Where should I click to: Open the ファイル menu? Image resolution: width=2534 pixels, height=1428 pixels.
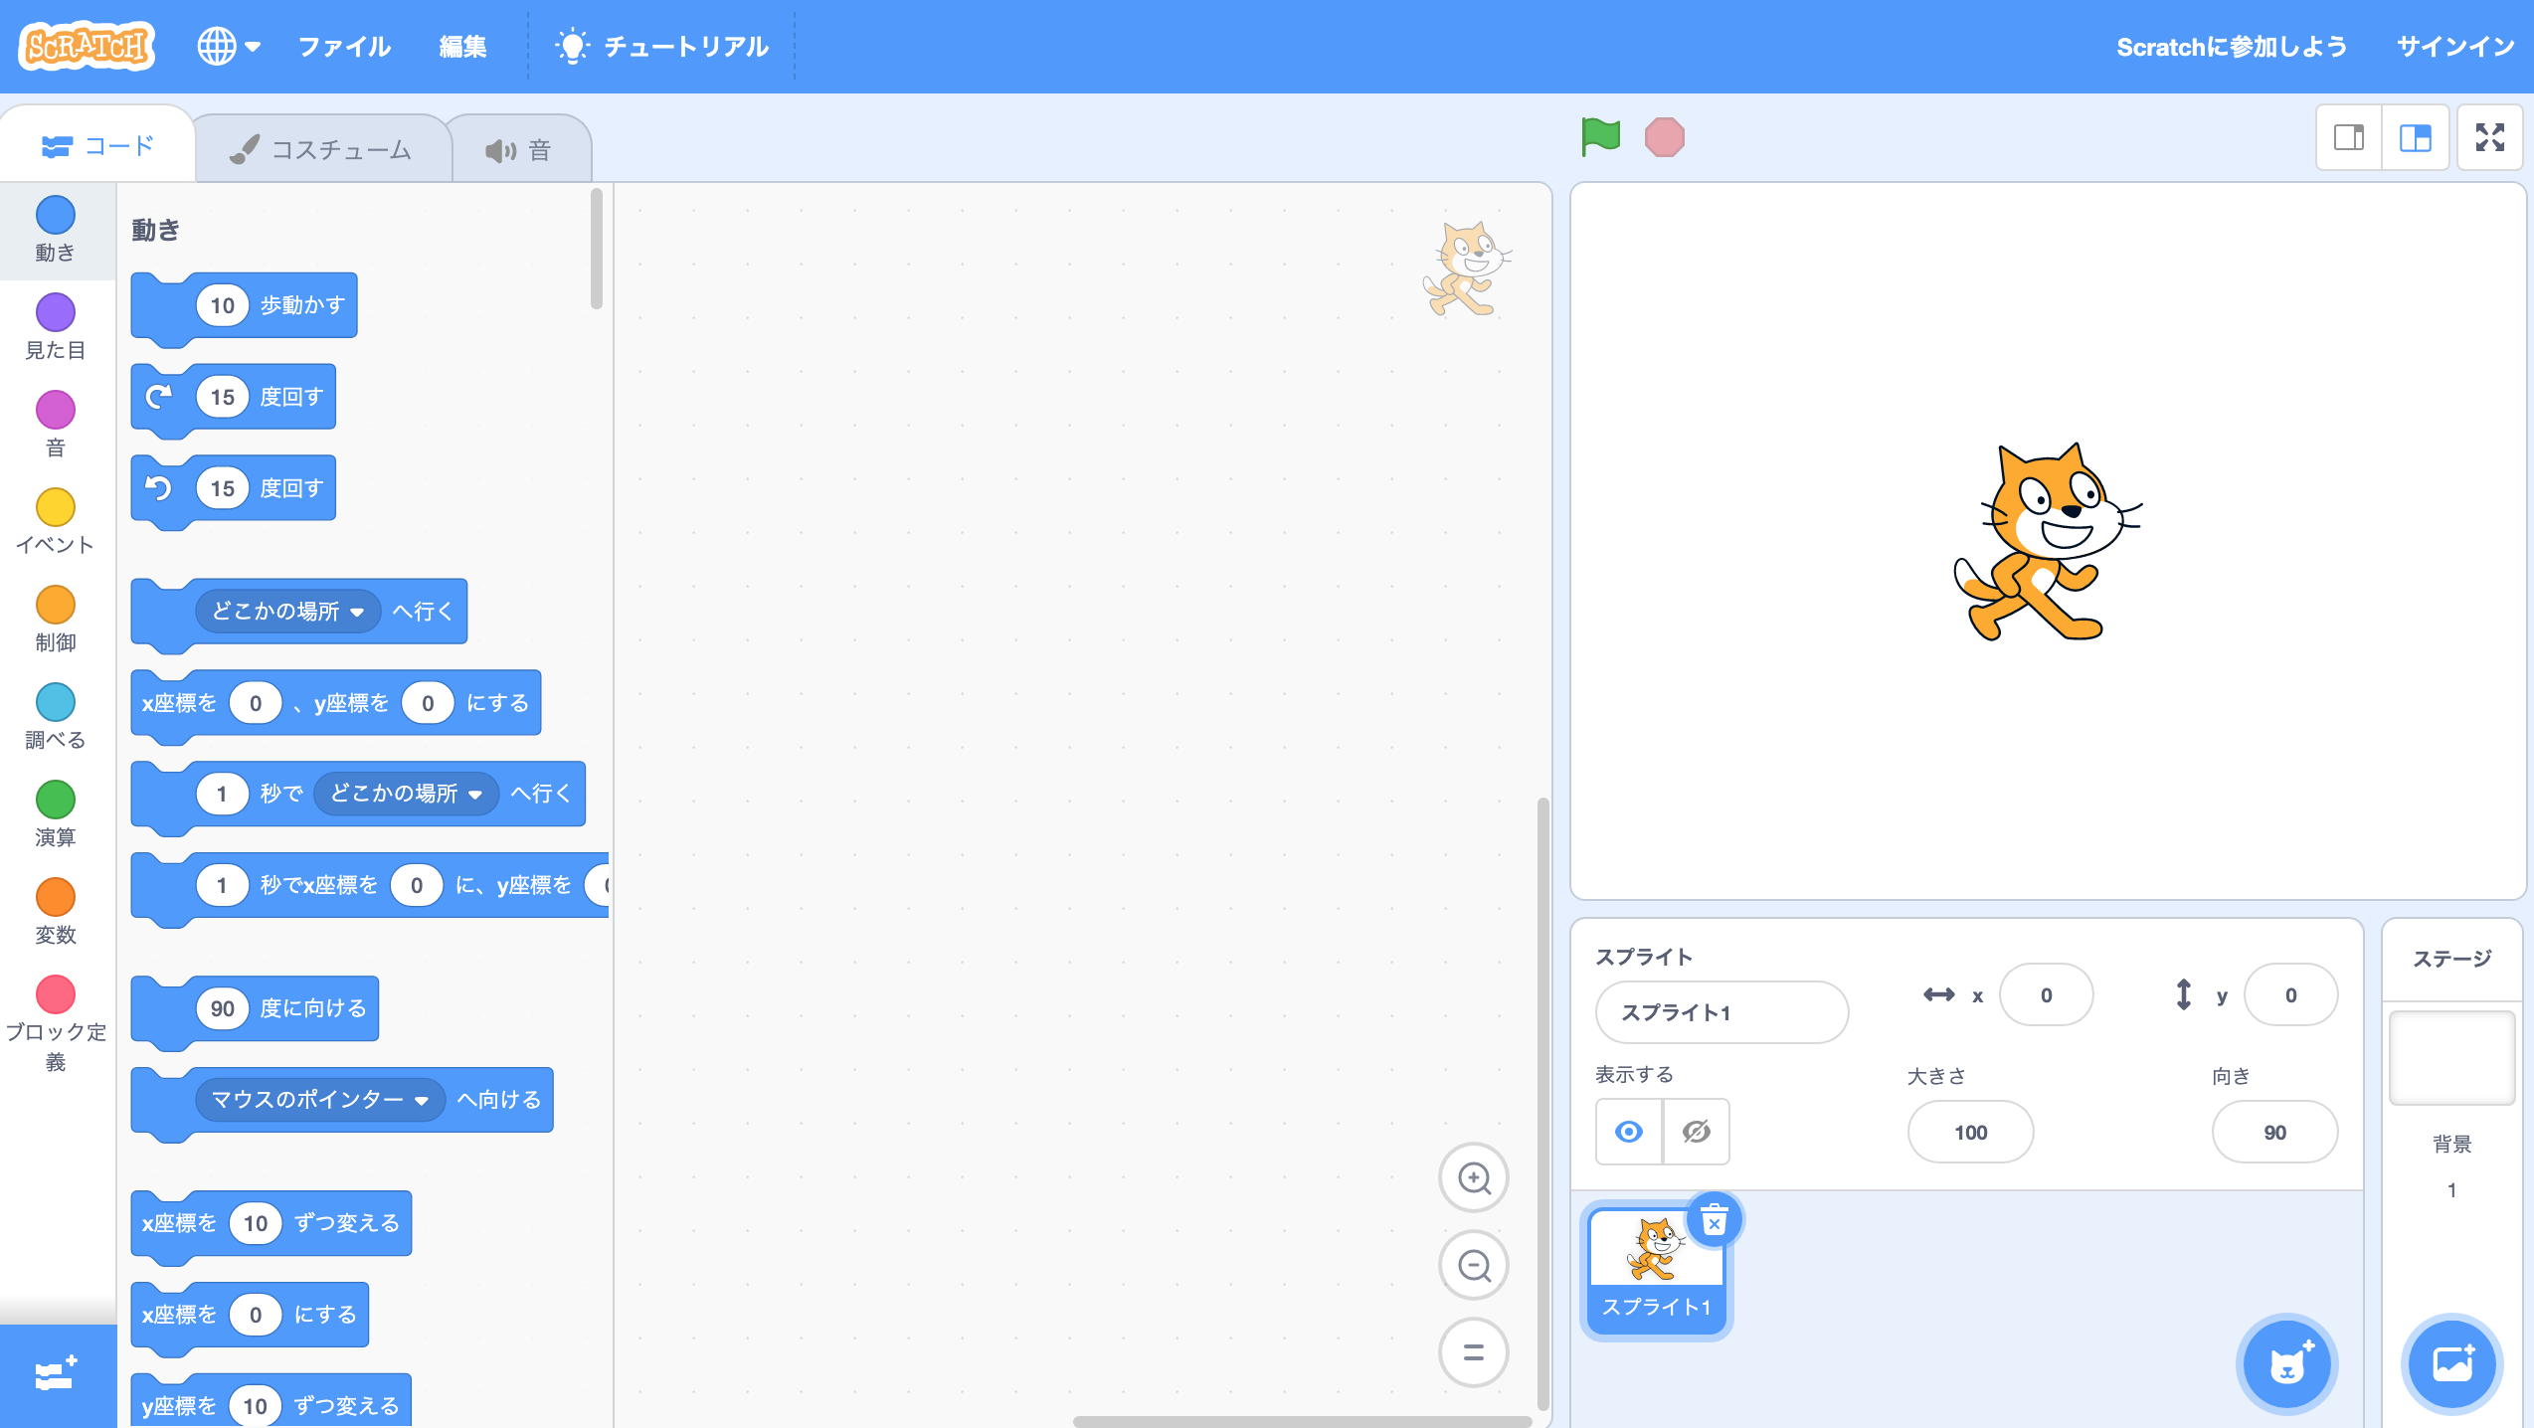[x=345, y=47]
